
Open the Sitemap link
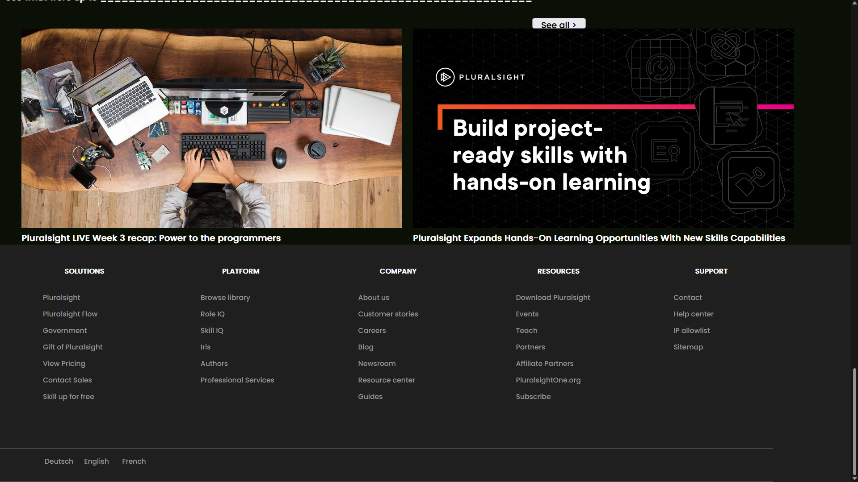coord(688,347)
